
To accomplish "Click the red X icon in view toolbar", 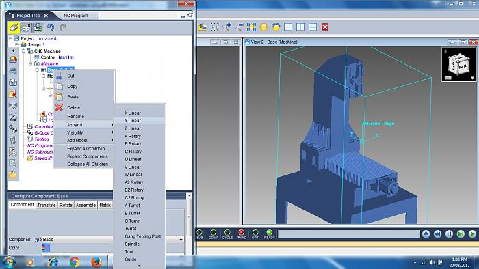I will (325, 27).
